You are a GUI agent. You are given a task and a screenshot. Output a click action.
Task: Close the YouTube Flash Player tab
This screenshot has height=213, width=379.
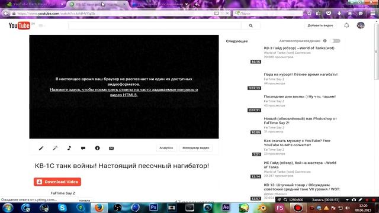coord(62,4)
